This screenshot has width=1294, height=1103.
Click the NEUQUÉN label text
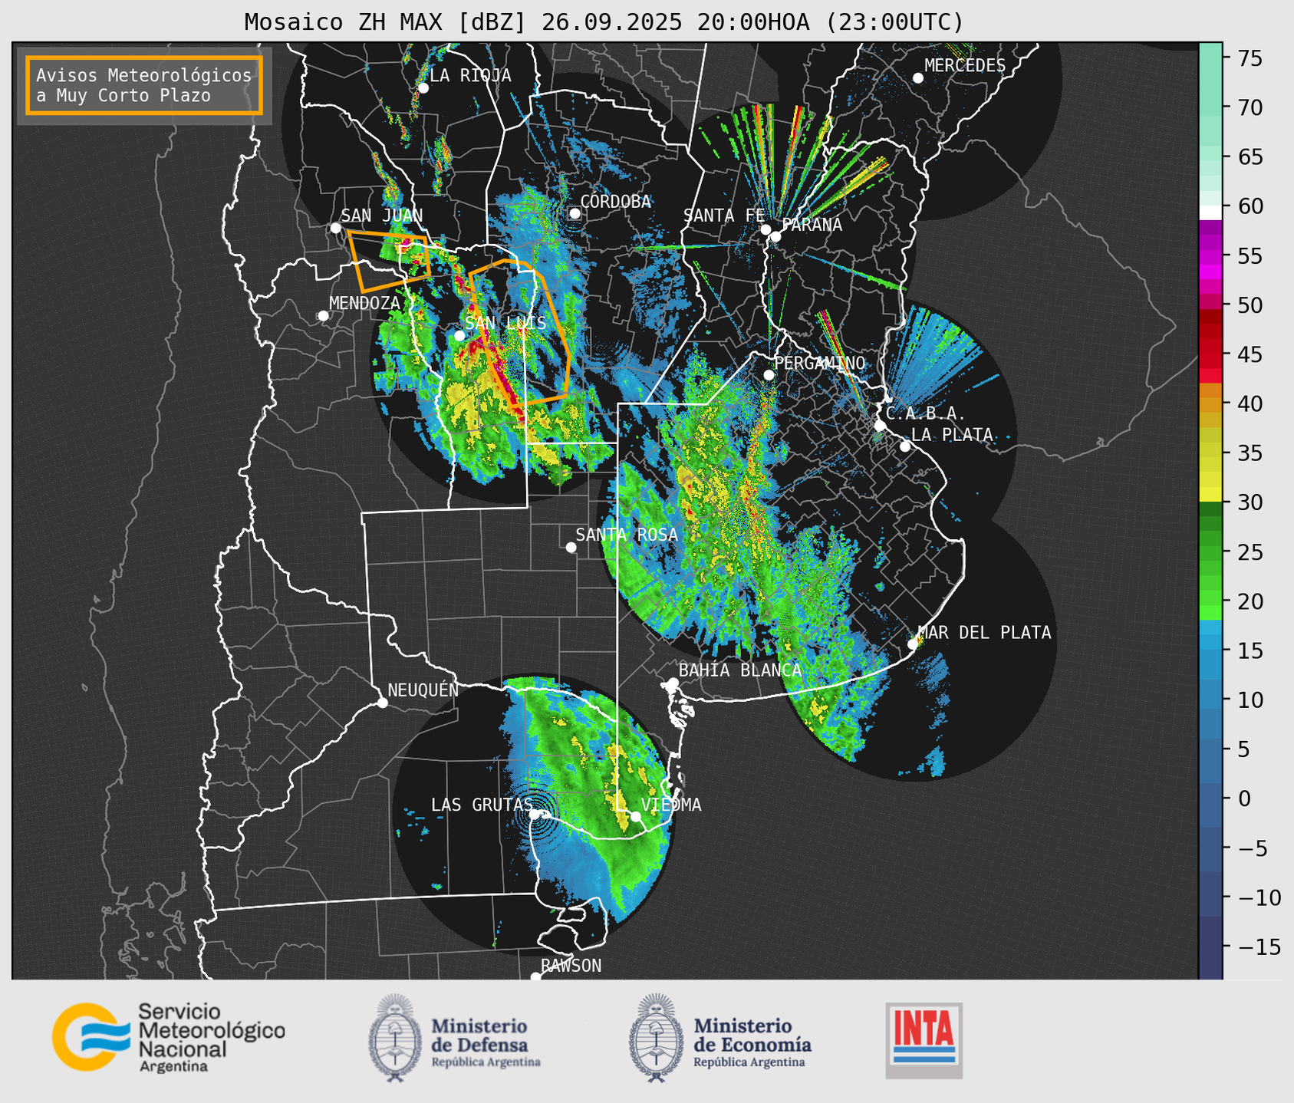coord(423,690)
